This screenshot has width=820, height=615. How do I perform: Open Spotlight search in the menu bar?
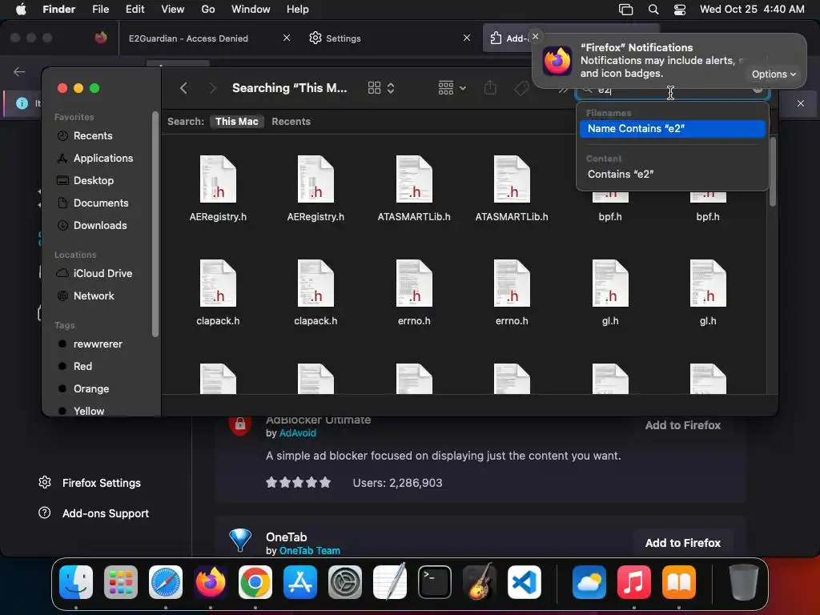click(x=653, y=10)
